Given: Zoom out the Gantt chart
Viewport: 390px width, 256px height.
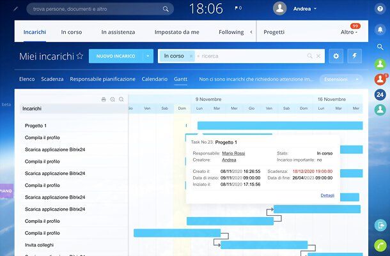Looking at the screenshot, I should coord(121,100).
